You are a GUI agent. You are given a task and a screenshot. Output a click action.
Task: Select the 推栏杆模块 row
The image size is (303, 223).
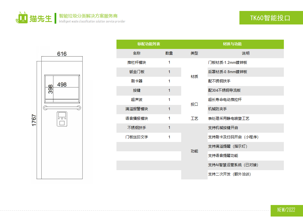click(137, 62)
